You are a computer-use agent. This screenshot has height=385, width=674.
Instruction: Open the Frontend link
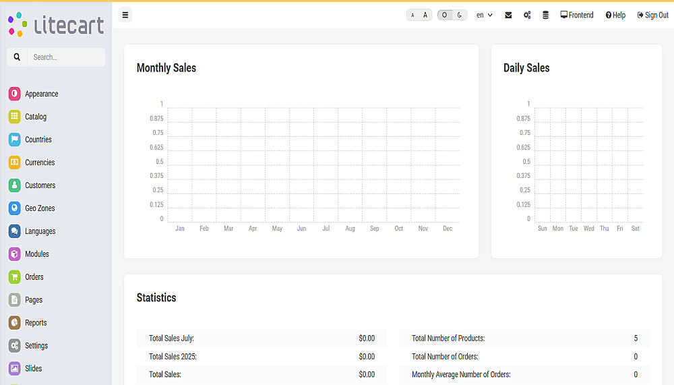point(577,15)
